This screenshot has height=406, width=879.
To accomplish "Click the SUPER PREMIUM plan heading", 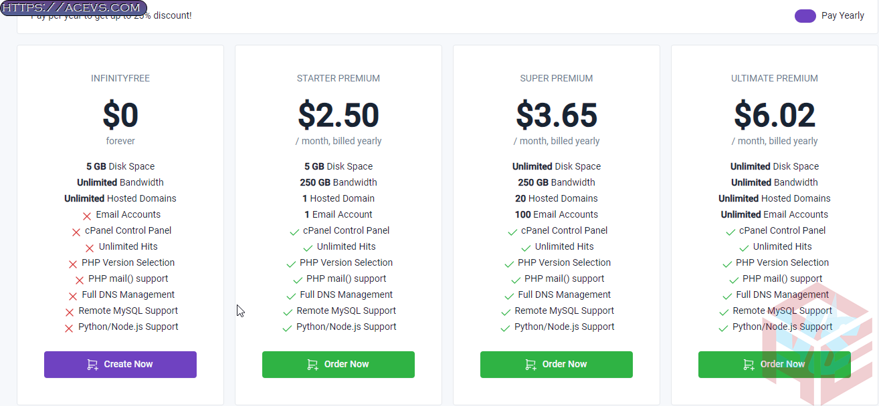I will tap(557, 78).
